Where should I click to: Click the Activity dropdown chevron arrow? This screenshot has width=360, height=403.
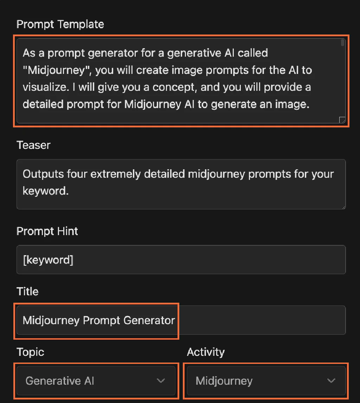click(331, 380)
